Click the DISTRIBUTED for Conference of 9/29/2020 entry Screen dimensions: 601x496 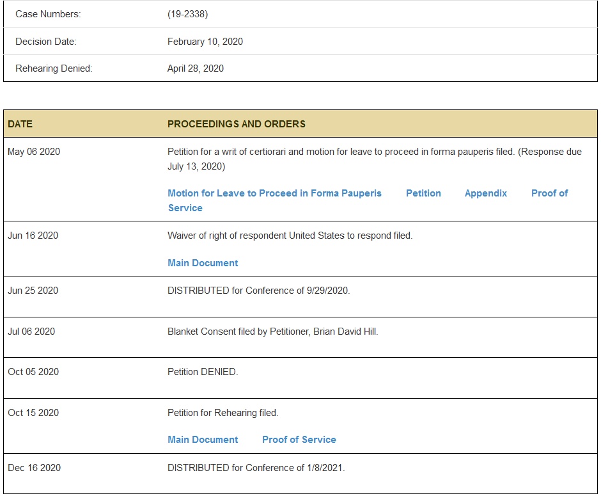259,291
